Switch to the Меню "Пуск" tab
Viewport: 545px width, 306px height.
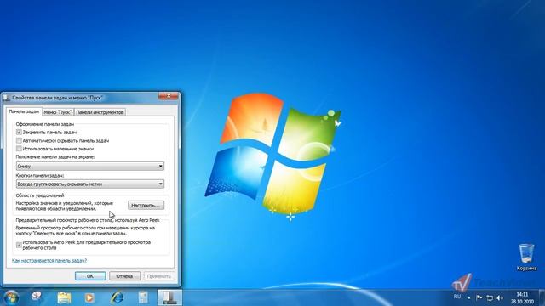point(58,112)
